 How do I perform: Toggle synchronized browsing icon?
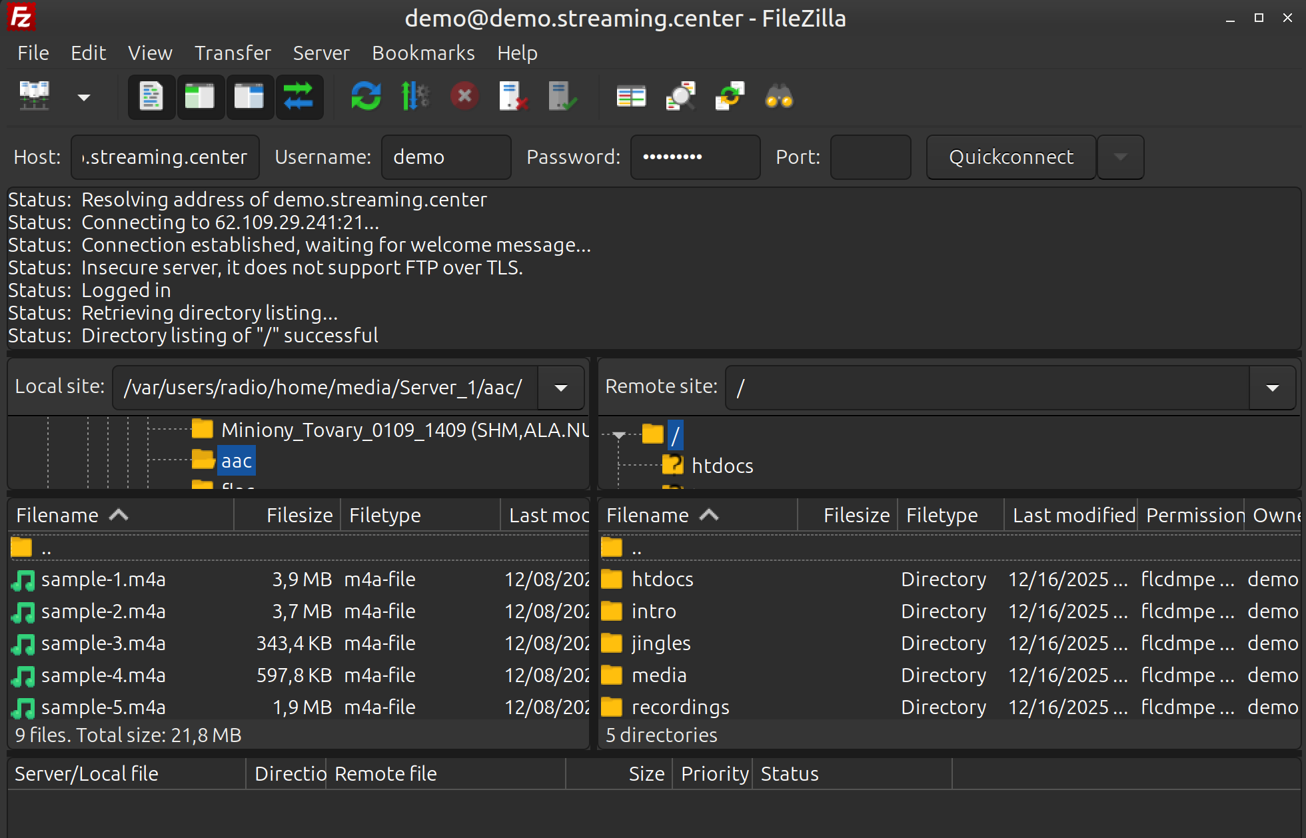pos(730,97)
